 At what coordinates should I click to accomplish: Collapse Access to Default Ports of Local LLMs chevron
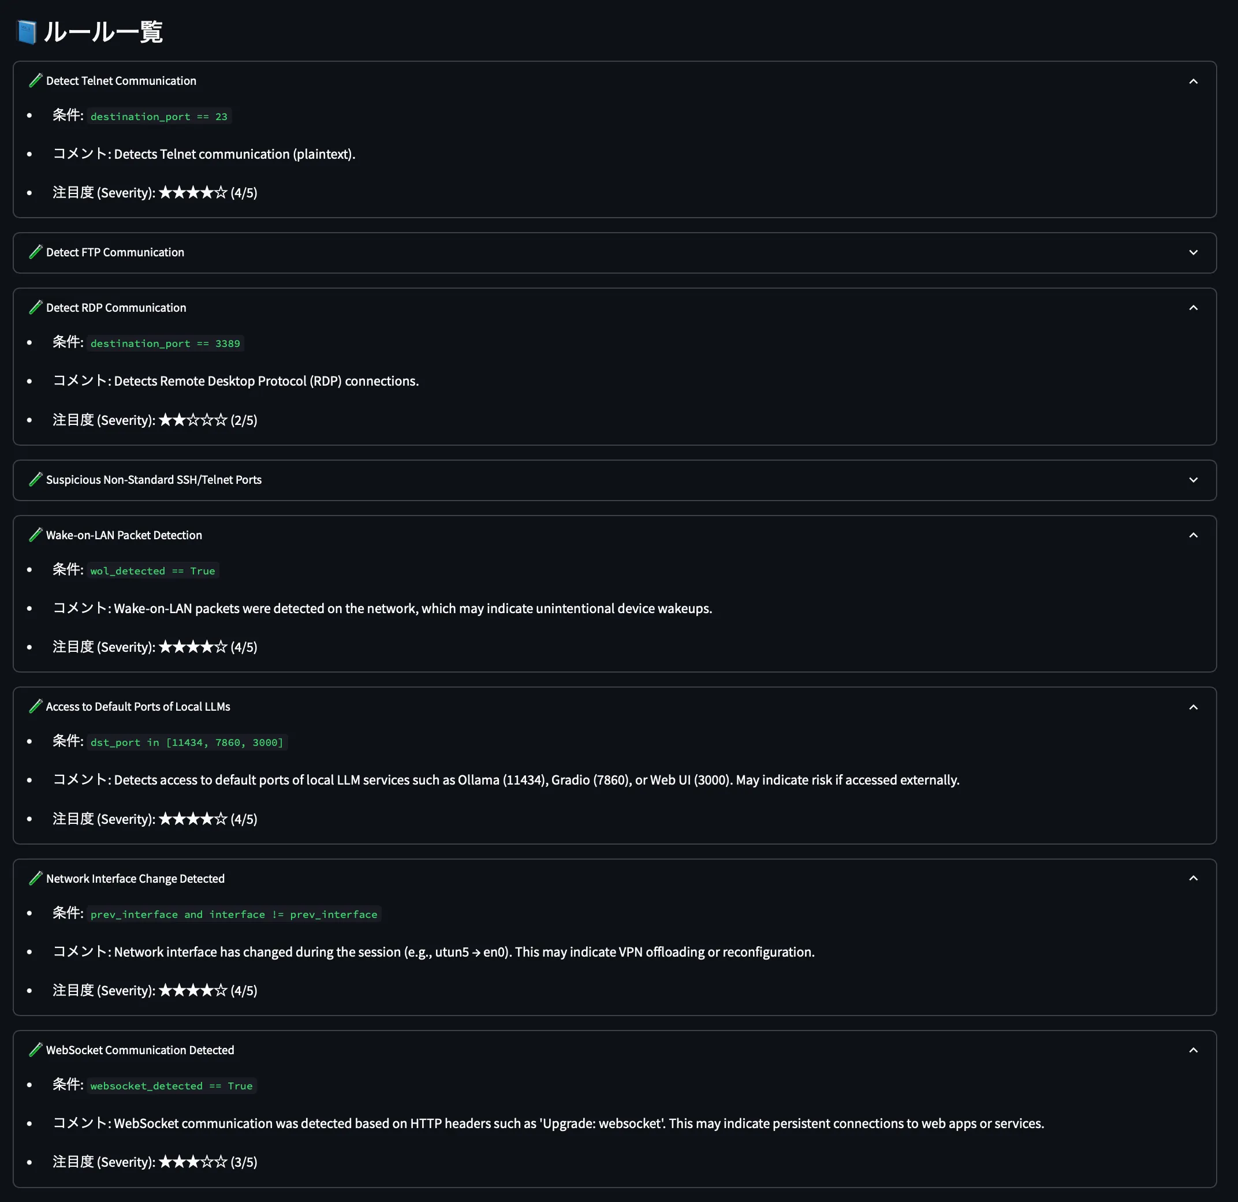coord(1193,707)
